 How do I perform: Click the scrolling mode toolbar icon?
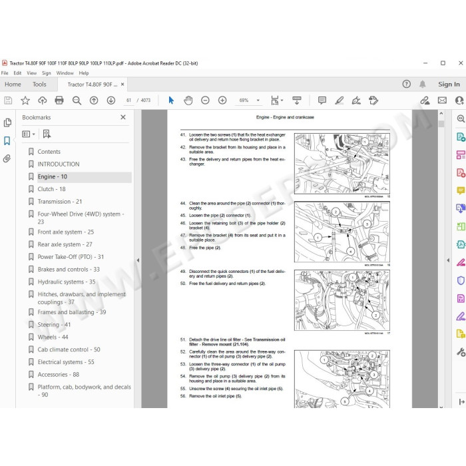point(297,101)
